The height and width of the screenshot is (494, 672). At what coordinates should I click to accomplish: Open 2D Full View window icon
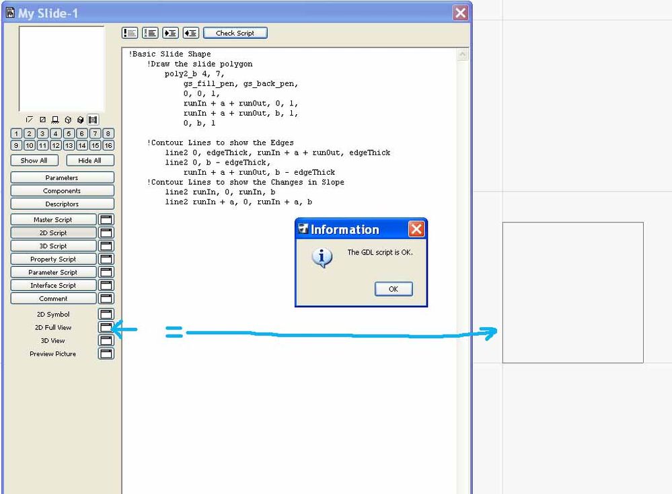coord(106,327)
